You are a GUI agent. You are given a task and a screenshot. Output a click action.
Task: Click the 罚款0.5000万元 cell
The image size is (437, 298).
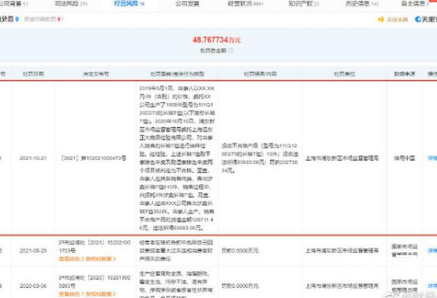[x=241, y=251]
